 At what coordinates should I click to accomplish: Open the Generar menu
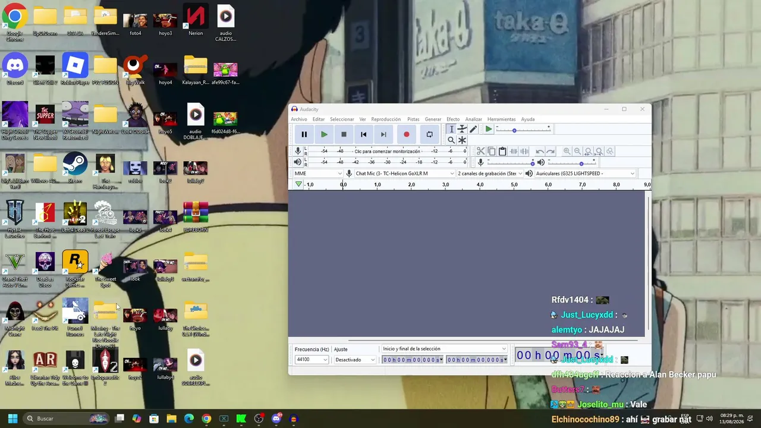click(433, 119)
